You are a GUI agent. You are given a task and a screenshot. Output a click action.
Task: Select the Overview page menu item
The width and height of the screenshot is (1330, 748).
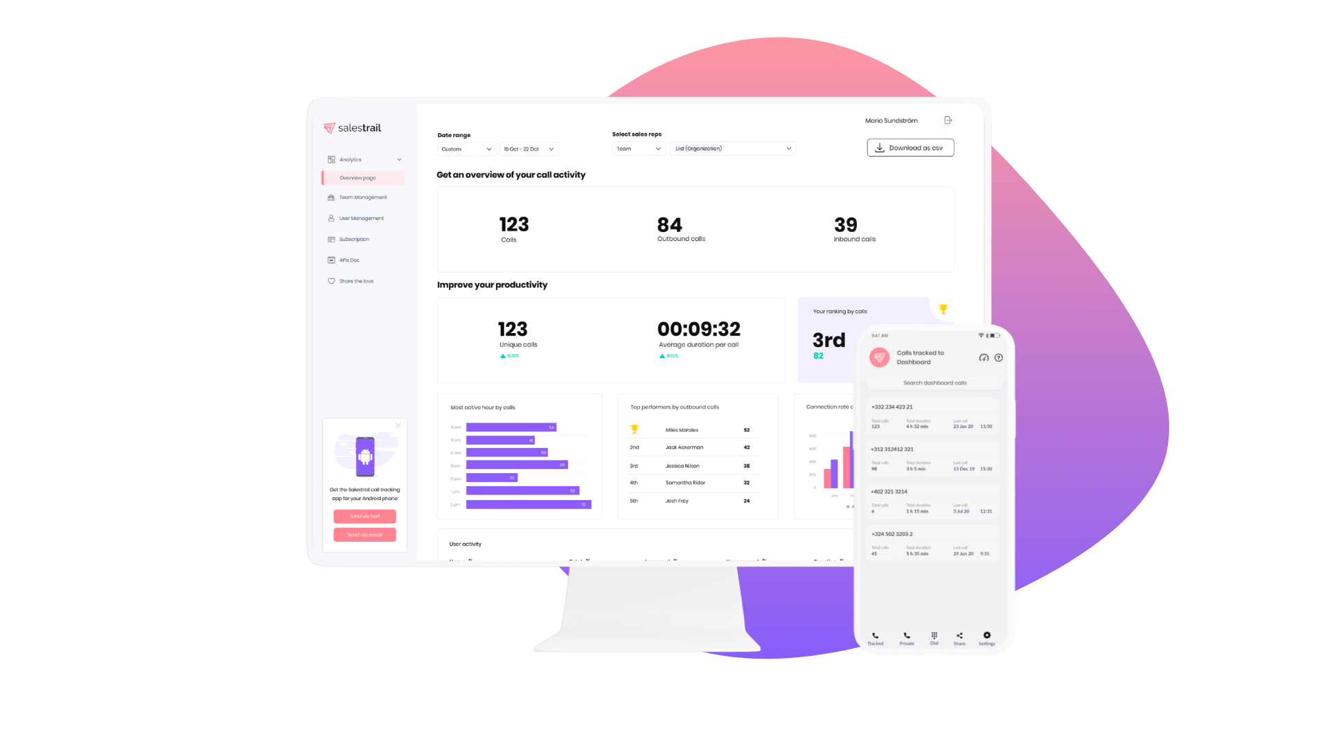[x=358, y=177]
